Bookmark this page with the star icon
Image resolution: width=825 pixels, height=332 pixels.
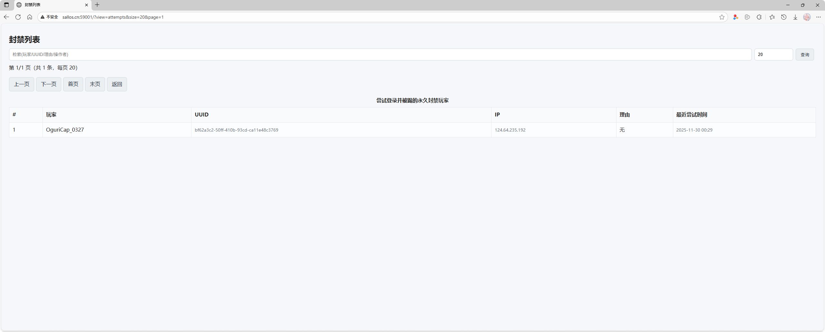point(722,17)
